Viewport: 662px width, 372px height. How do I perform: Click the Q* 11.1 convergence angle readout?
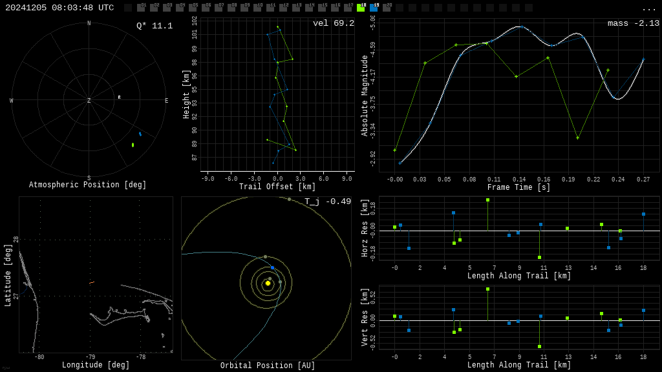point(154,26)
